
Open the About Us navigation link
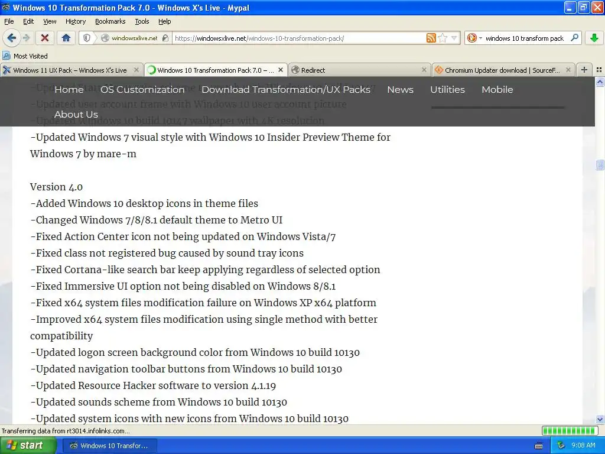pyautogui.click(x=76, y=114)
